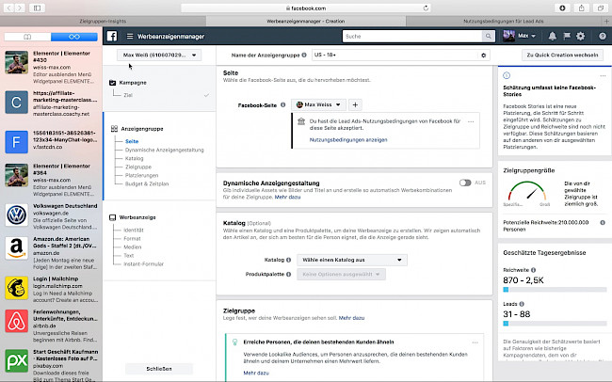
Task: Expand the Max Weiß account dropdown
Action: point(162,56)
